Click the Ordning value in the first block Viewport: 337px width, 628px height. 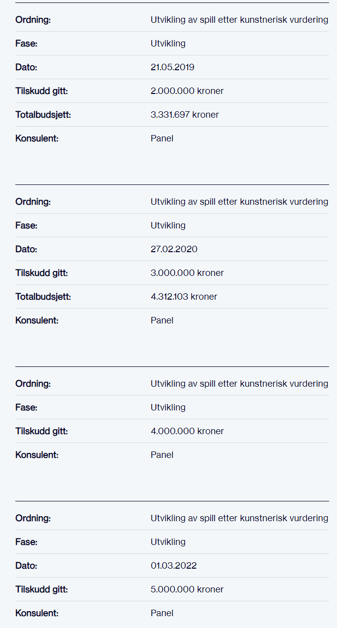239,20
